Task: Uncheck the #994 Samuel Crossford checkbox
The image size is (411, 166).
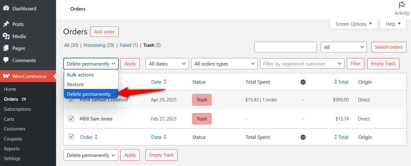Action: click(x=71, y=100)
